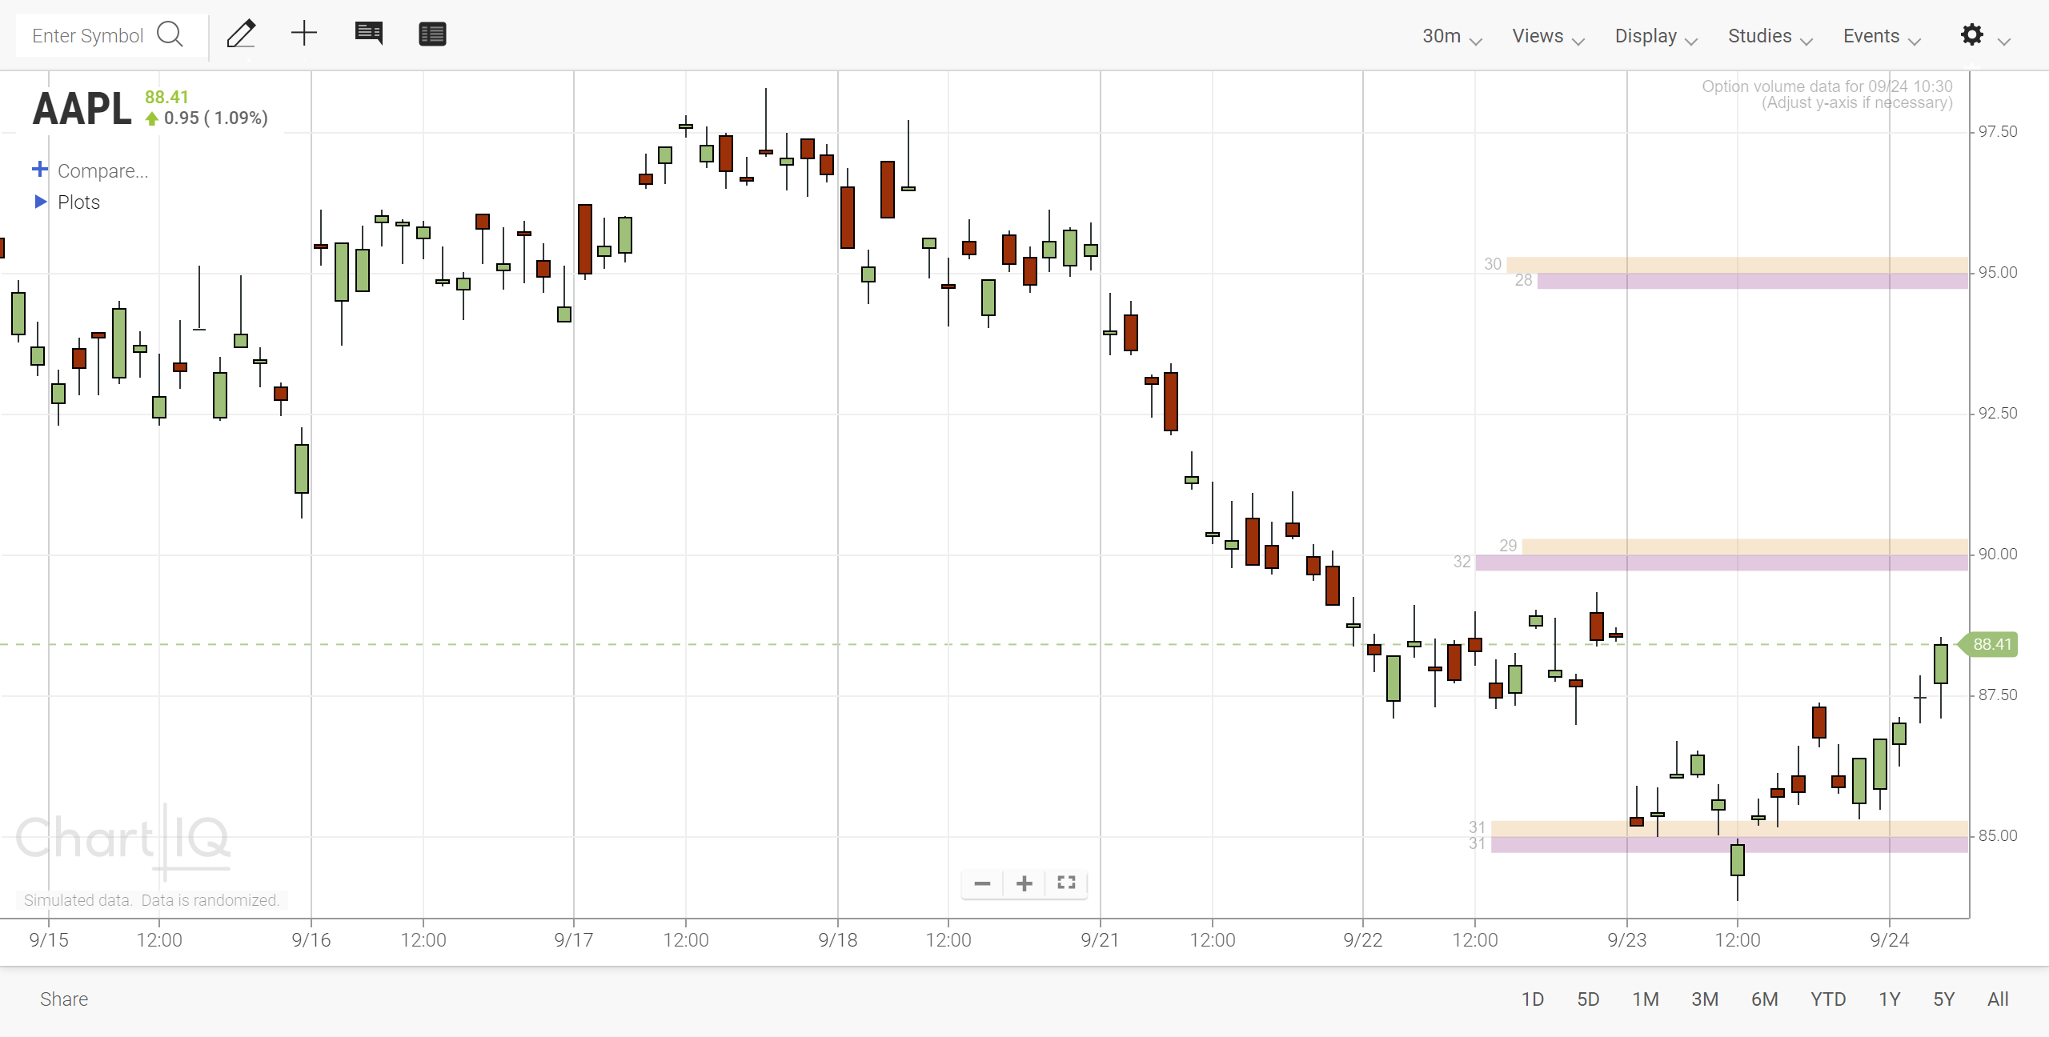2049x1037 pixels.
Task: Click the orange option volume bar labeled 29
Action: point(1745,547)
